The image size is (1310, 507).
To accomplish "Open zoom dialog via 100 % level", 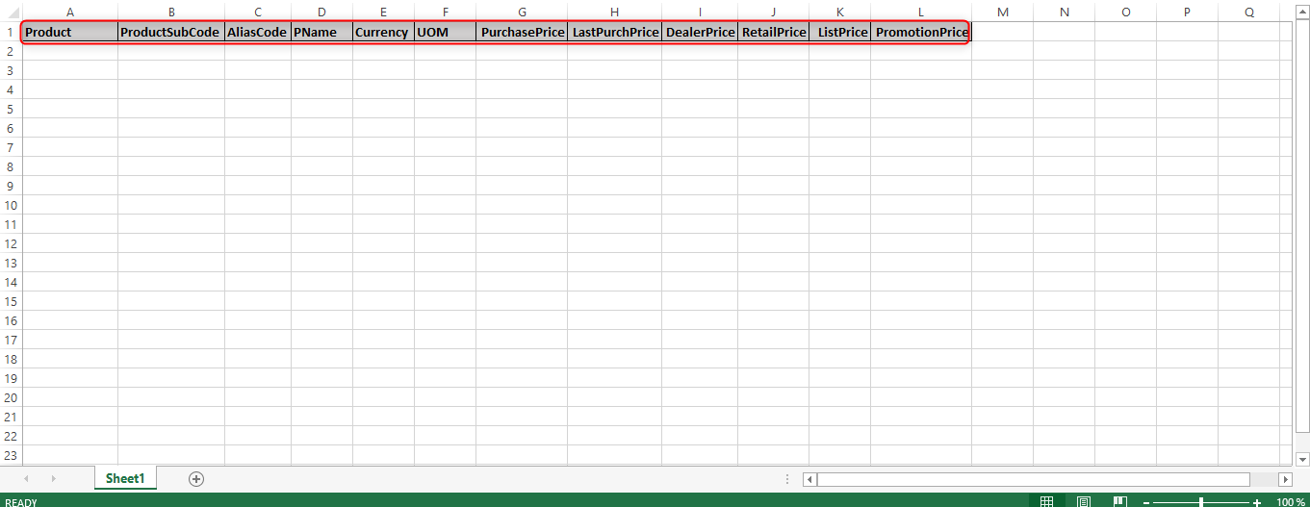I will (x=1291, y=502).
